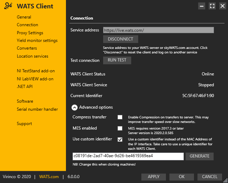Click the WATS Client Service label
Screen dimensions: 228x183
pyautogui.click(x=89, y=85)
